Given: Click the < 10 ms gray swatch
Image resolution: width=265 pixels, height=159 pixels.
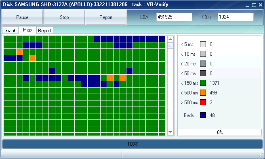Looking at the screenshot, I should (x=203, y=54).
